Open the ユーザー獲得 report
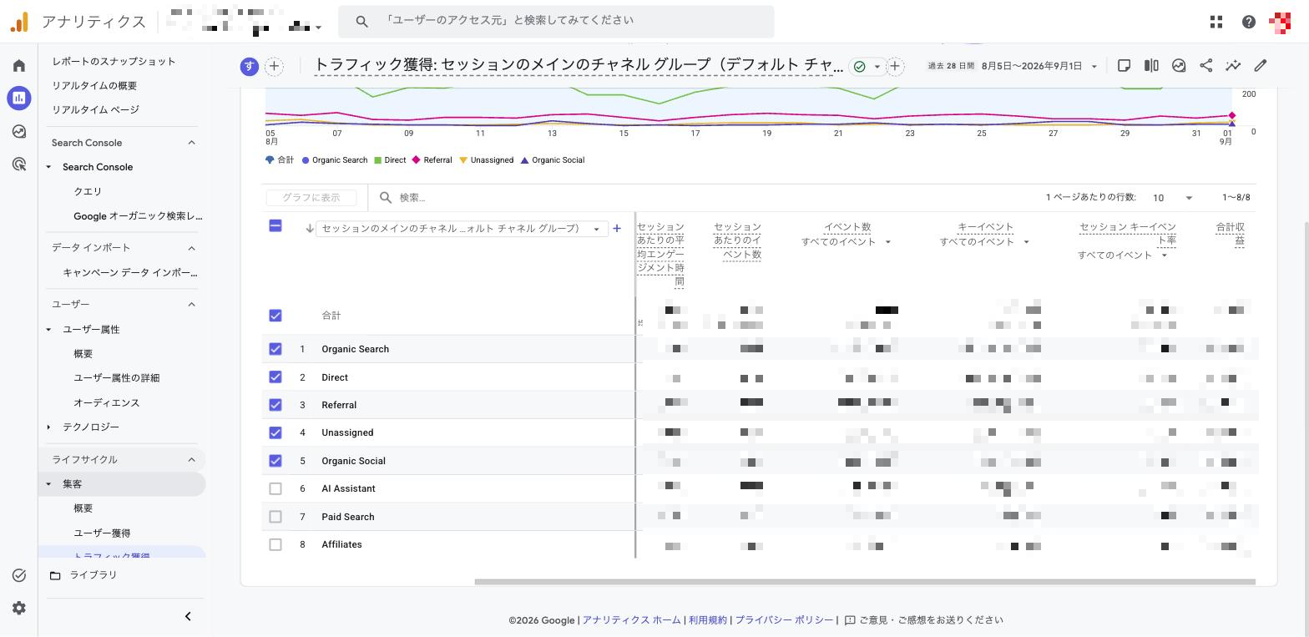Image resolution: width=1309 pixels, height=637 pixels. (102, 533)
